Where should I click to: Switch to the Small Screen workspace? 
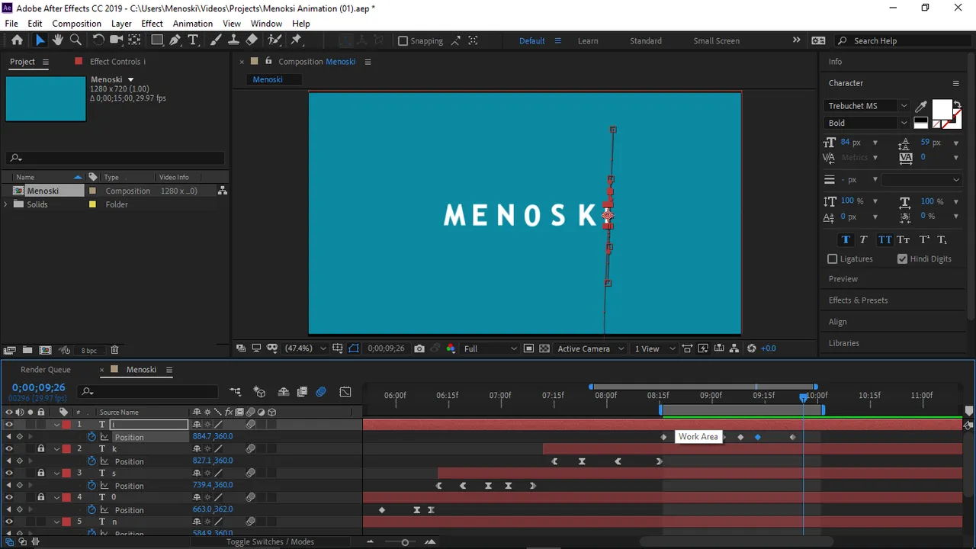(716, 41)
